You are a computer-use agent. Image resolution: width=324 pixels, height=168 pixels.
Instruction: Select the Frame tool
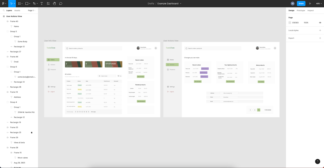19,4
